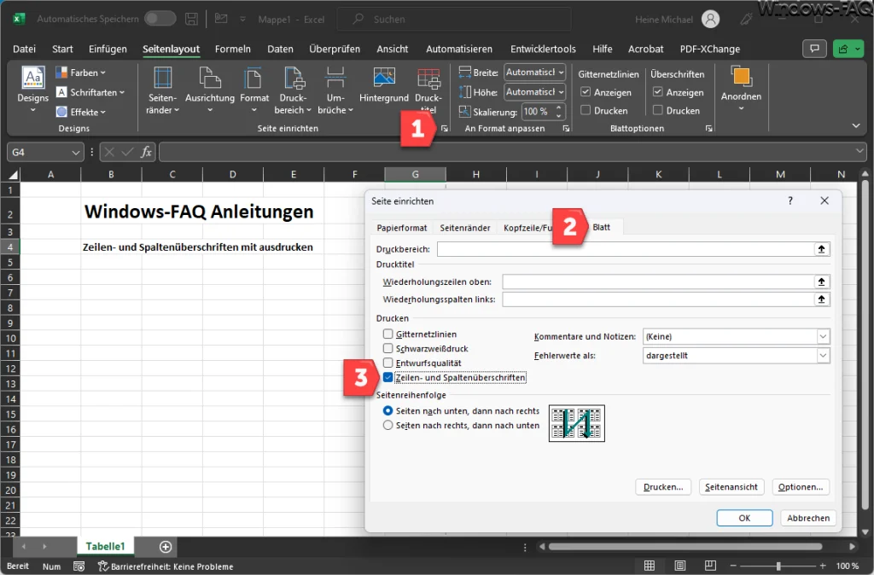Click the macro recording icon in status bar
This screenshot has width=874, height=575.
click(79, 566)
